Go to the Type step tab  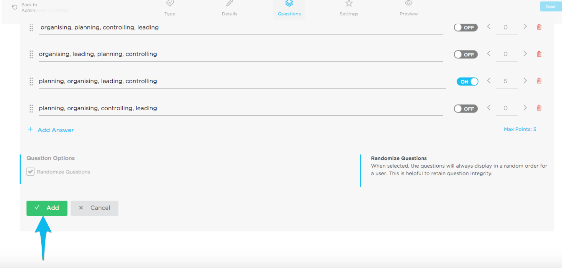(170, 8)
